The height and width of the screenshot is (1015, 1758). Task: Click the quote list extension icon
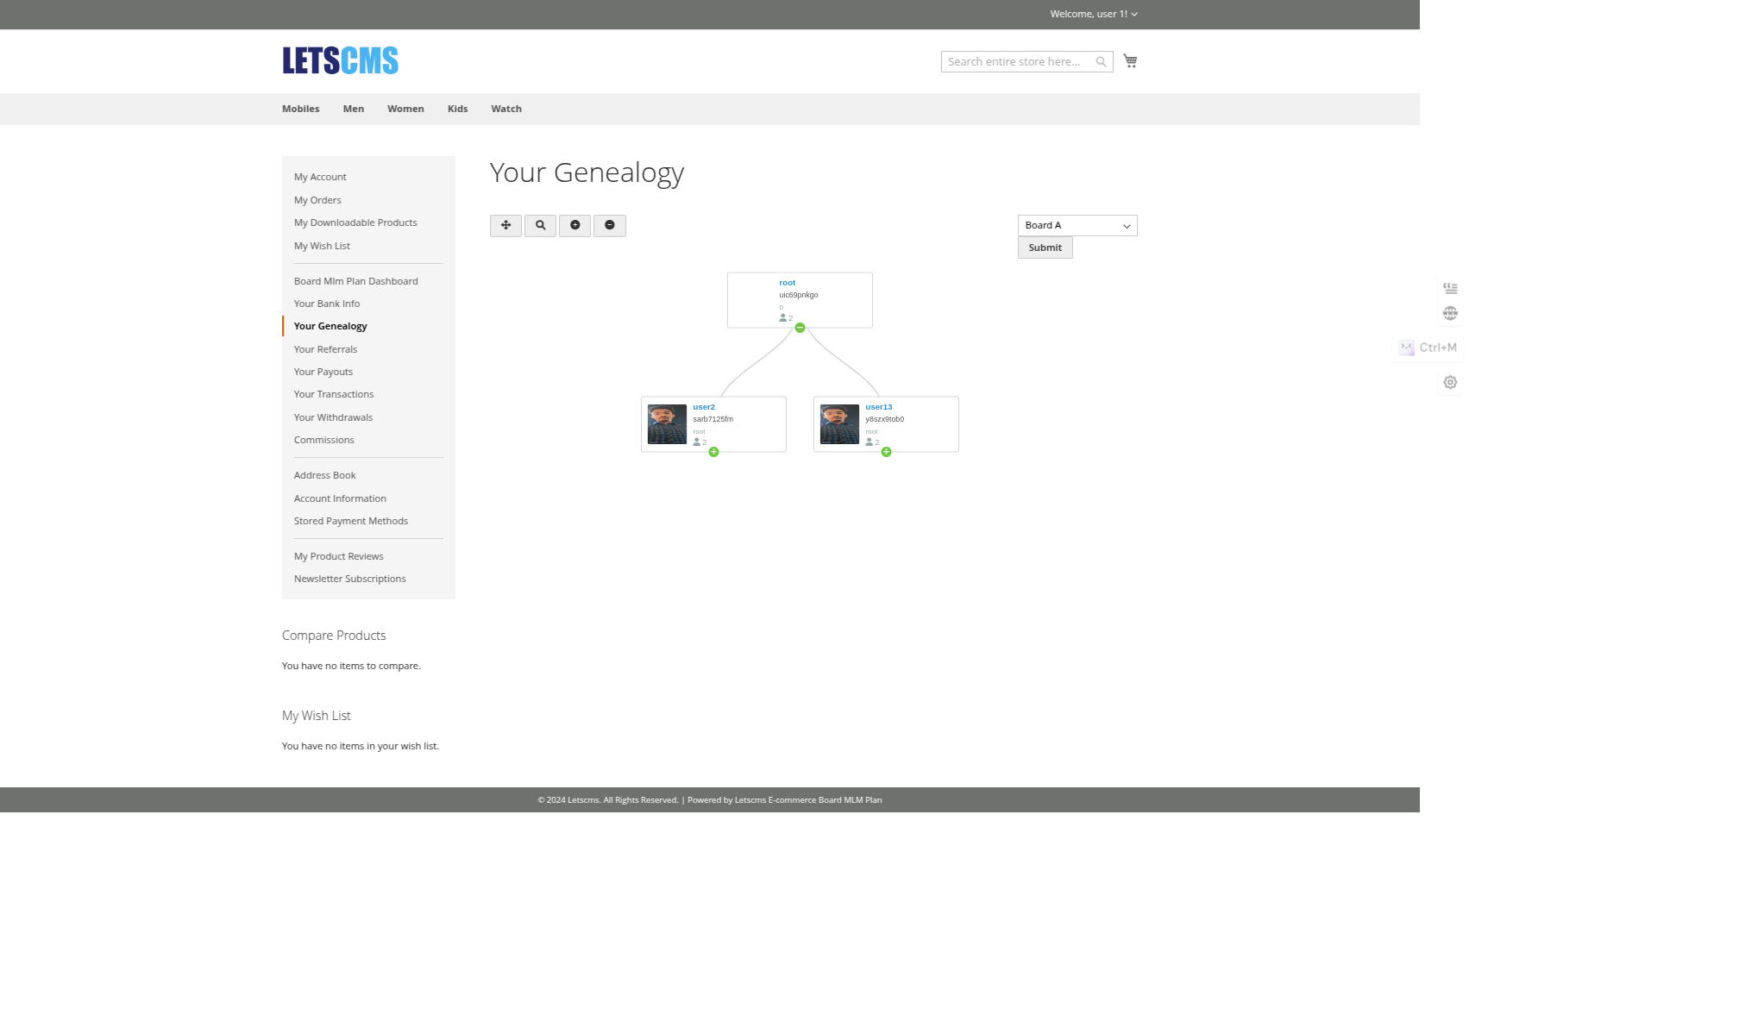(1450, 287)
